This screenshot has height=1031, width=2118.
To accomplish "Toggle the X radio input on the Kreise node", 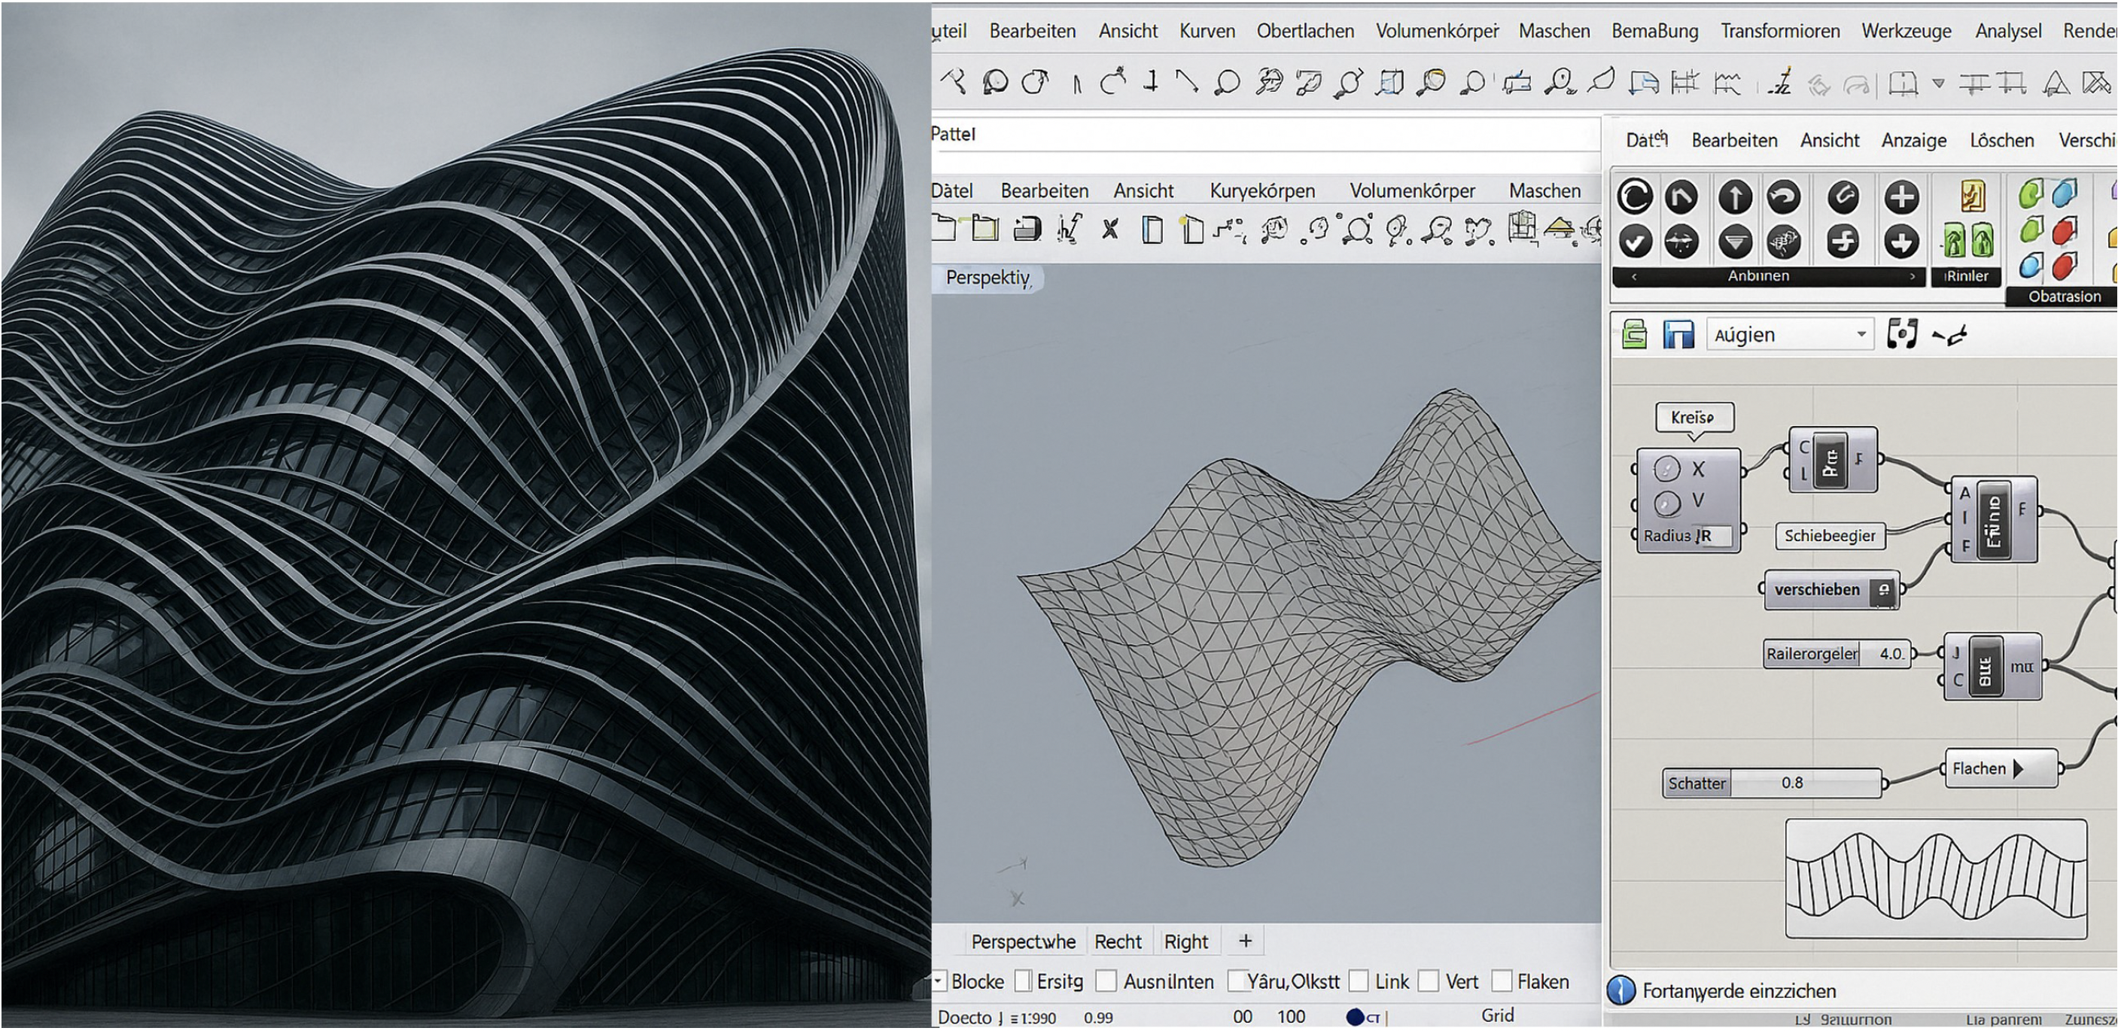I will (1666, 469).
